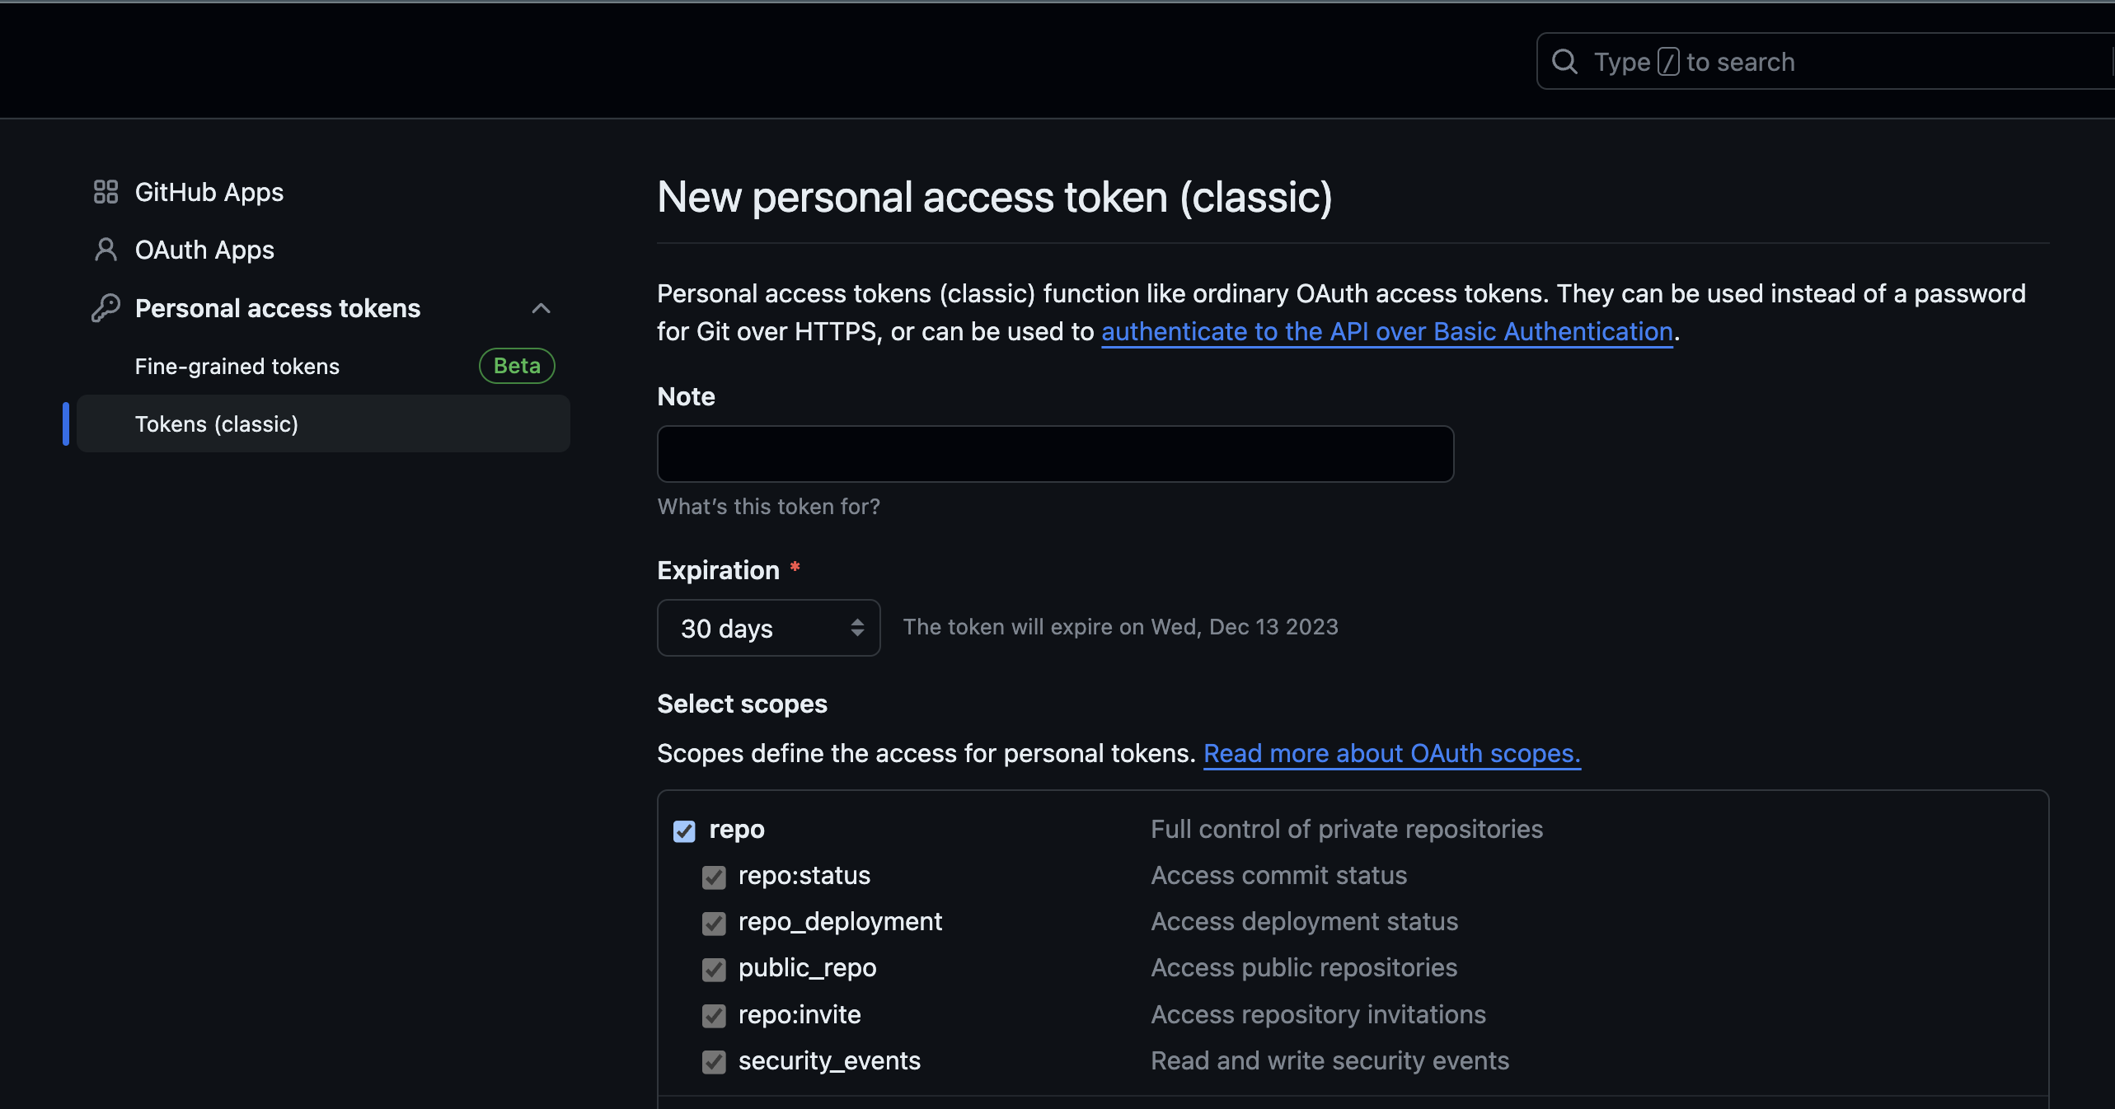The width and height of the screenshot is (2115, 1109).
Task: Toggle the public_repo checkbox
Action: 714,969
